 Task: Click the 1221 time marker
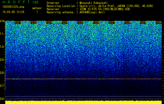click(x=18, y=22)
